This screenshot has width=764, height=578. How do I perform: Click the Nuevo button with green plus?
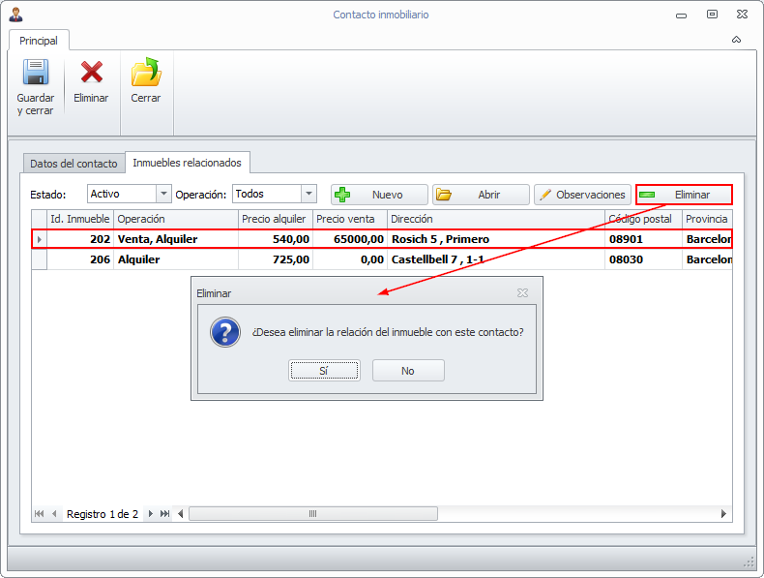click(x=379, y=195)
